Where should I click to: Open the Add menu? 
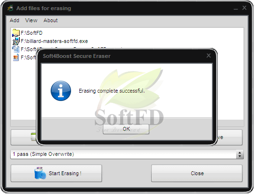click(x=14, y=20)
